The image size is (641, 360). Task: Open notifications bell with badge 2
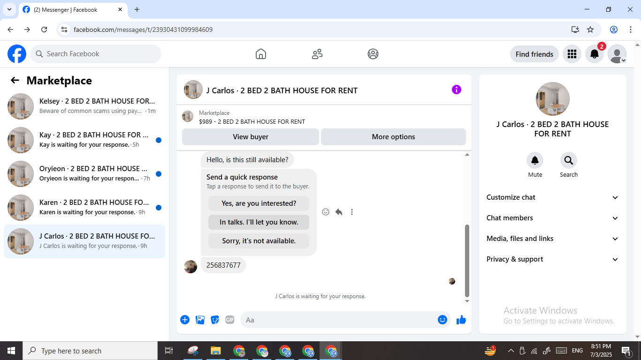click(595, 54)
